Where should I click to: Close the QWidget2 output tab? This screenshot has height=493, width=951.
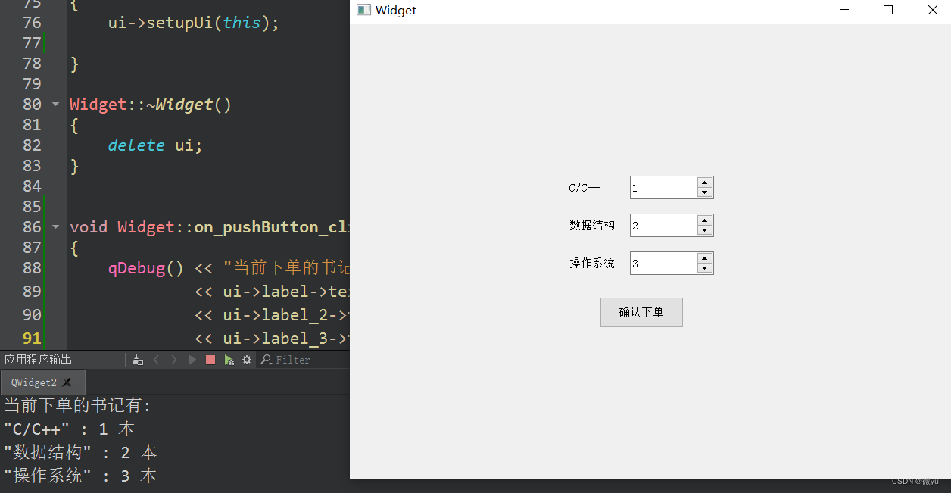click(x=67, y=382)
